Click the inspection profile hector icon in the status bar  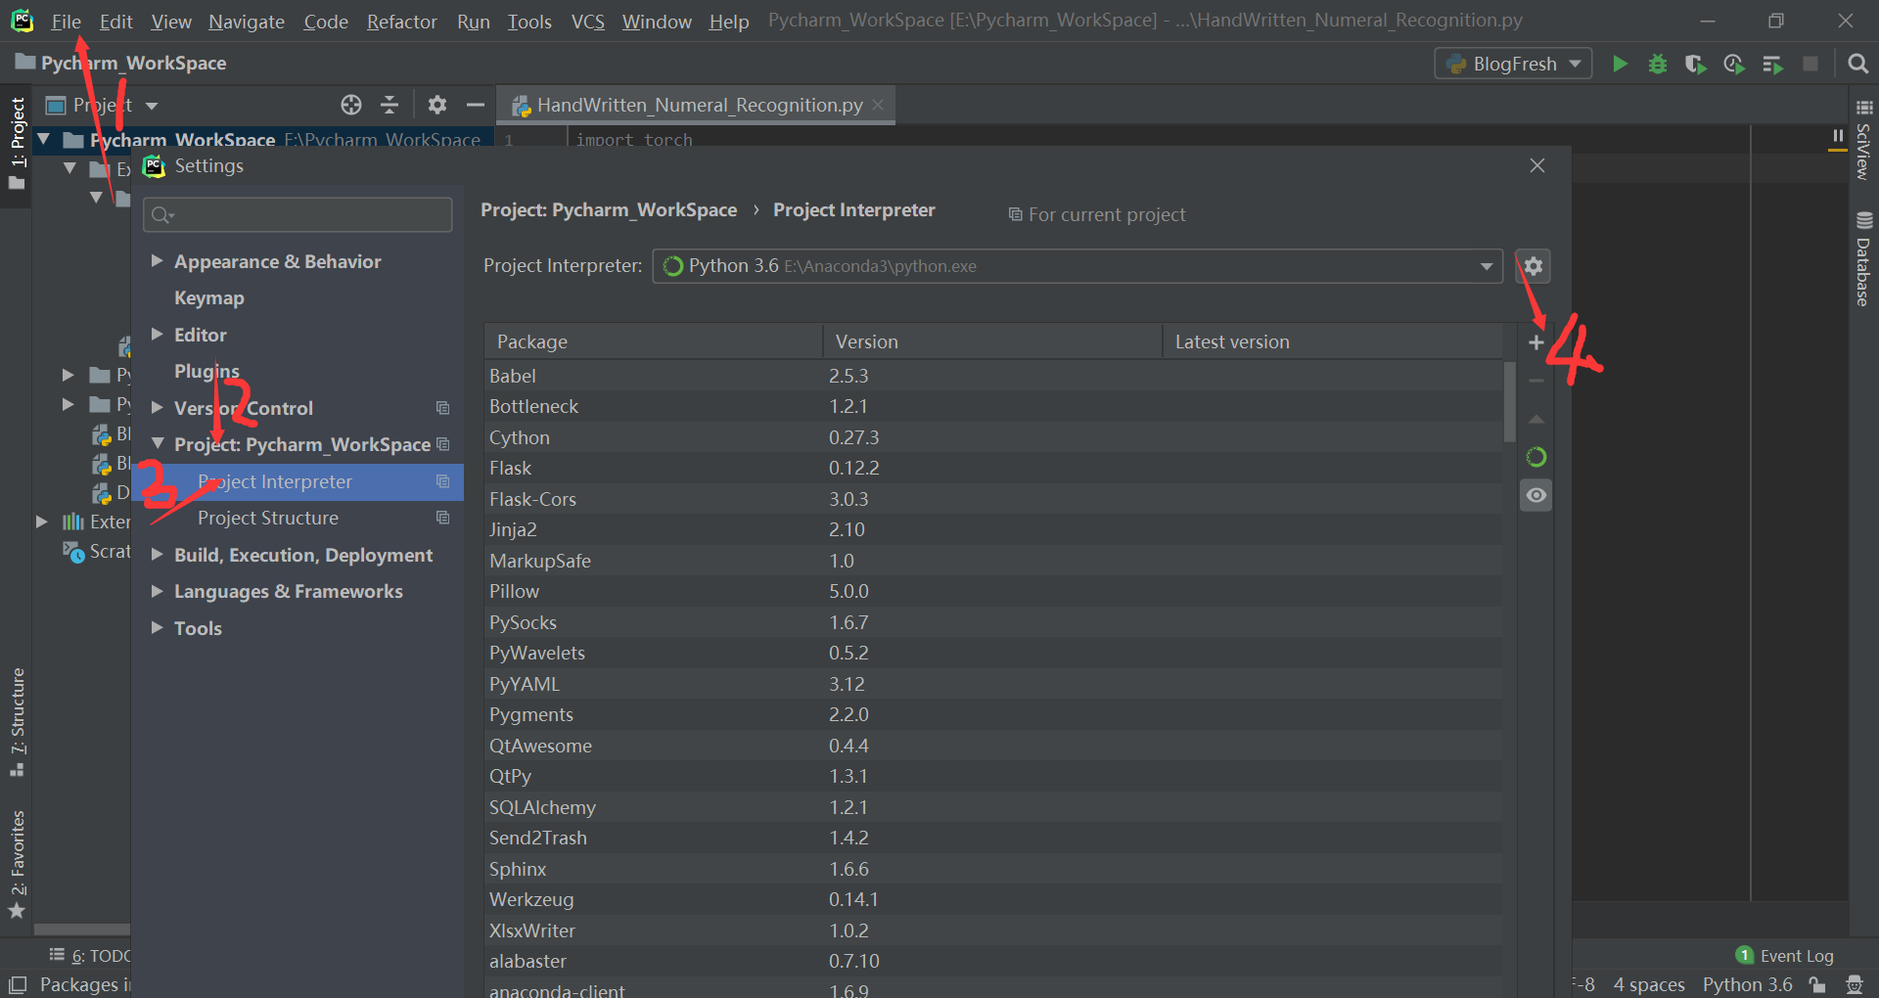click(x=1854, y=985)
